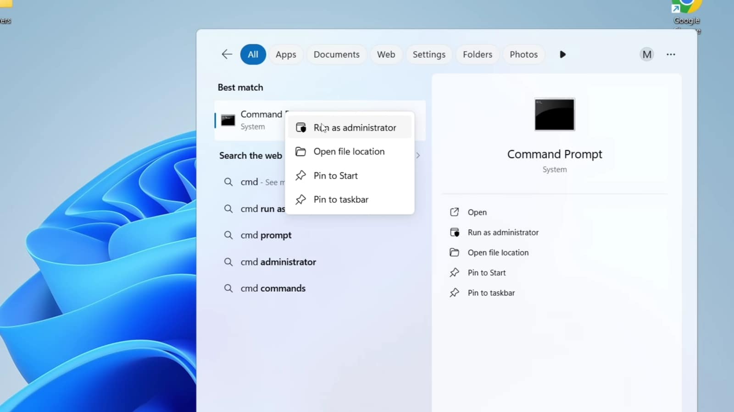Click the Command Prompt title in the preview pane
Image resolution: width=734 pixels, height=412 pixels.
coord(555,155)
